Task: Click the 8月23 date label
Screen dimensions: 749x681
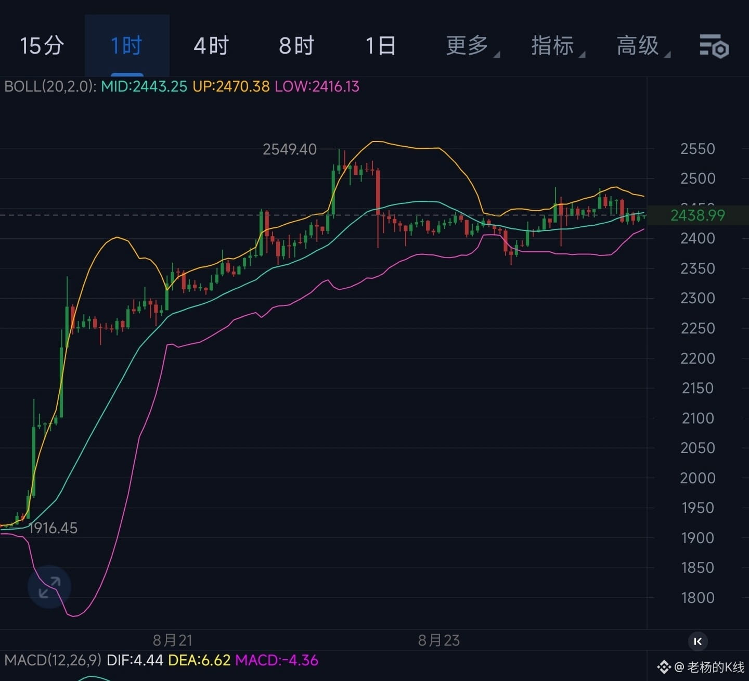Action: point(439,640)
